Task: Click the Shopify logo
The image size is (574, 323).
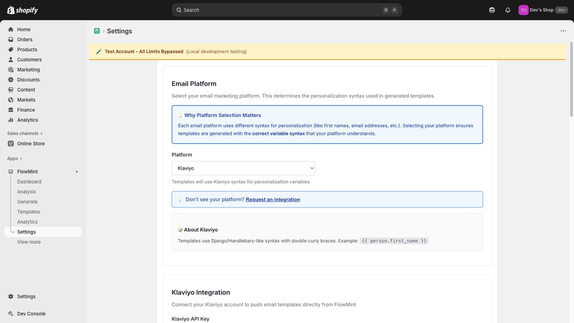Action: click(x=22, y=10)
